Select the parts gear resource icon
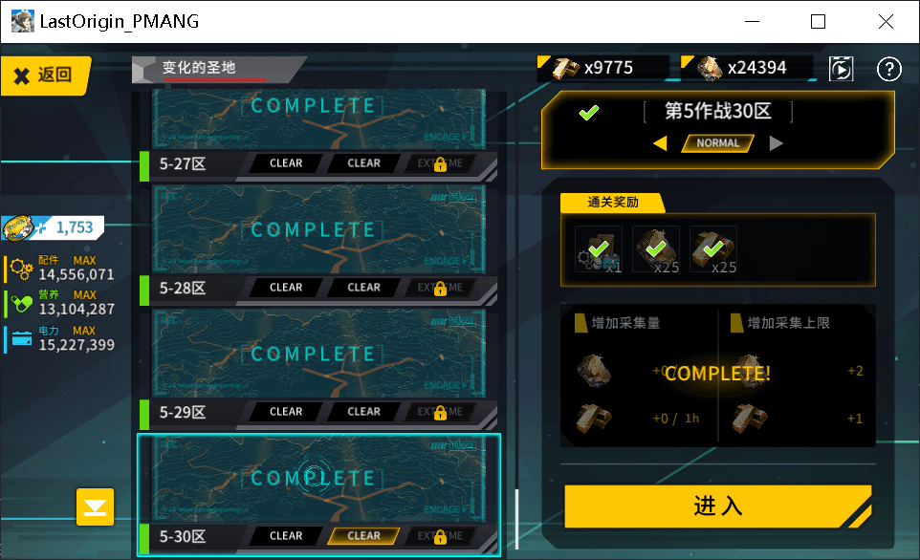The height and width of the screenshot is (560, 920). click(21, 269)
